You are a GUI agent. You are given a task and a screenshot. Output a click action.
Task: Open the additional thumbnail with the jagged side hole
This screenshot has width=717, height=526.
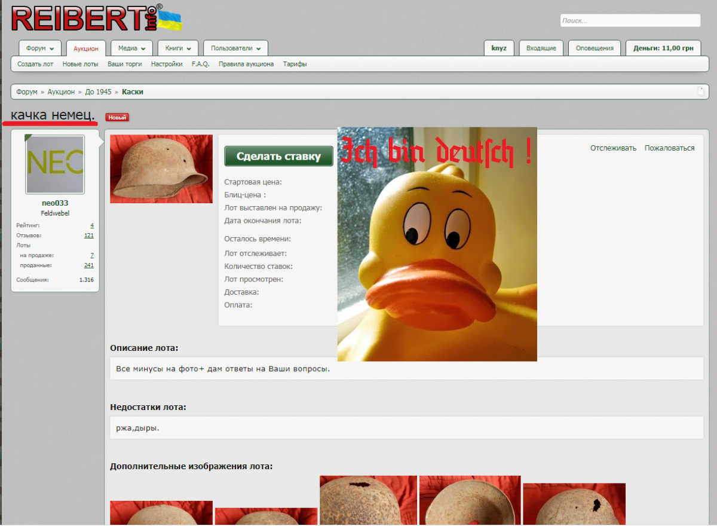575,504
